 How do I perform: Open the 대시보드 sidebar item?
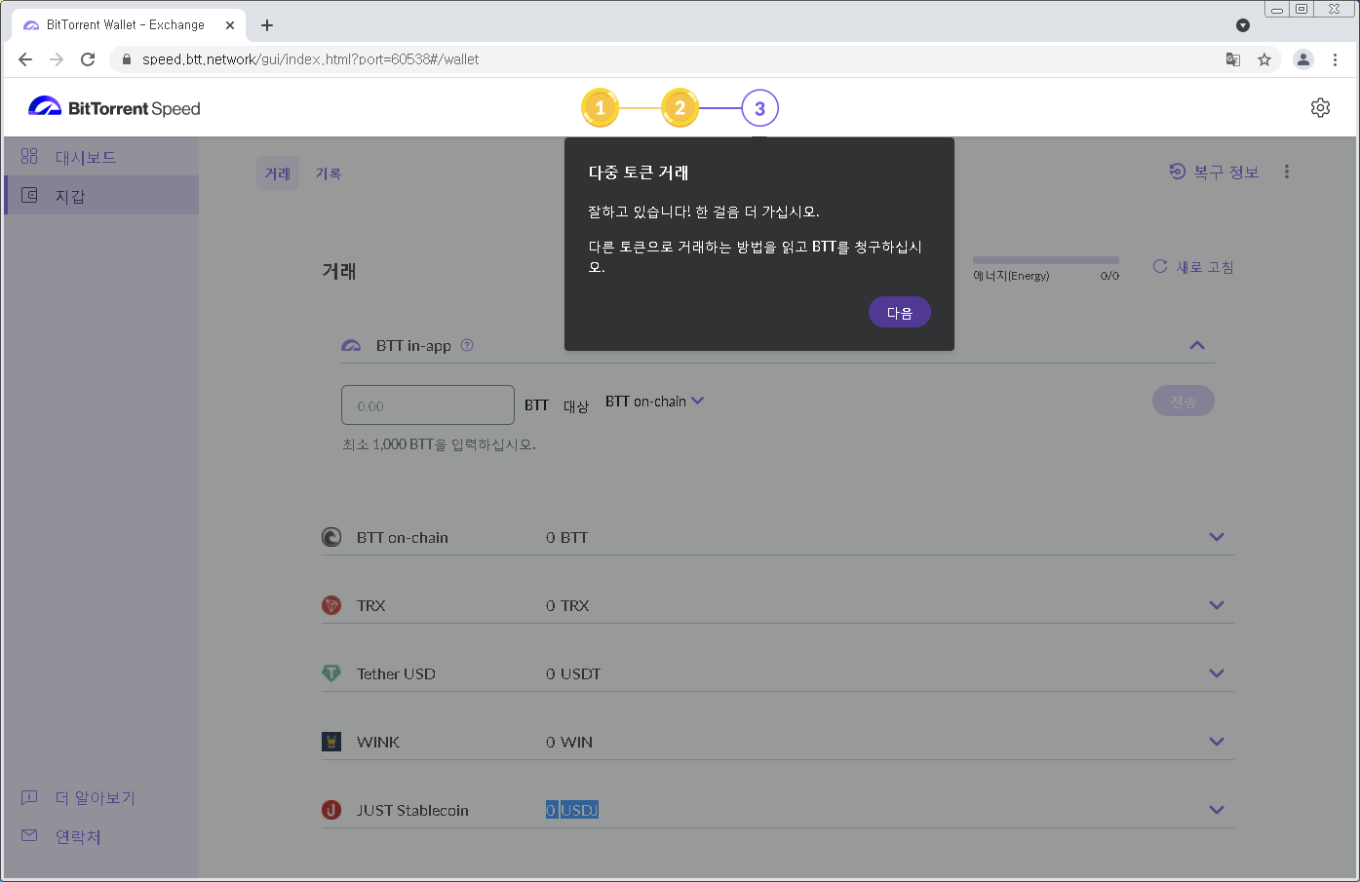coord(101,157)
